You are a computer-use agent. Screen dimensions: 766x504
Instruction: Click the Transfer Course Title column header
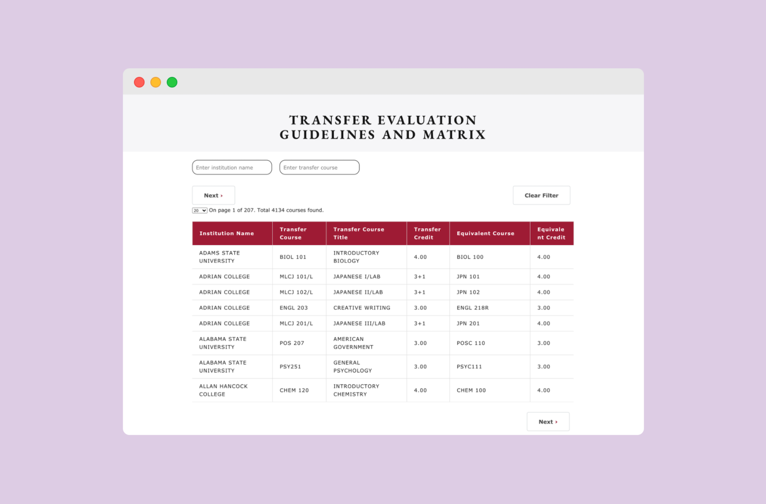(359, 234)
